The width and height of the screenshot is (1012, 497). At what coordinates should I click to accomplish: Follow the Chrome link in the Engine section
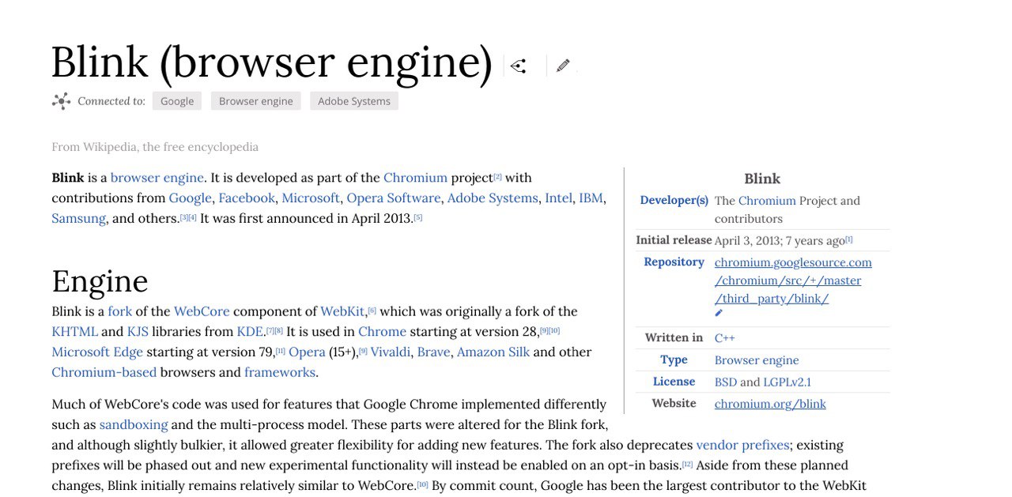point(382,332)
